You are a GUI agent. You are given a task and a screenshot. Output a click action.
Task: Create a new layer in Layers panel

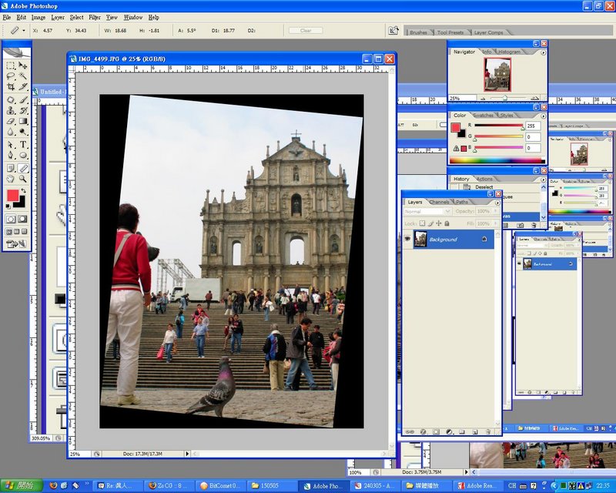point(475,431)
